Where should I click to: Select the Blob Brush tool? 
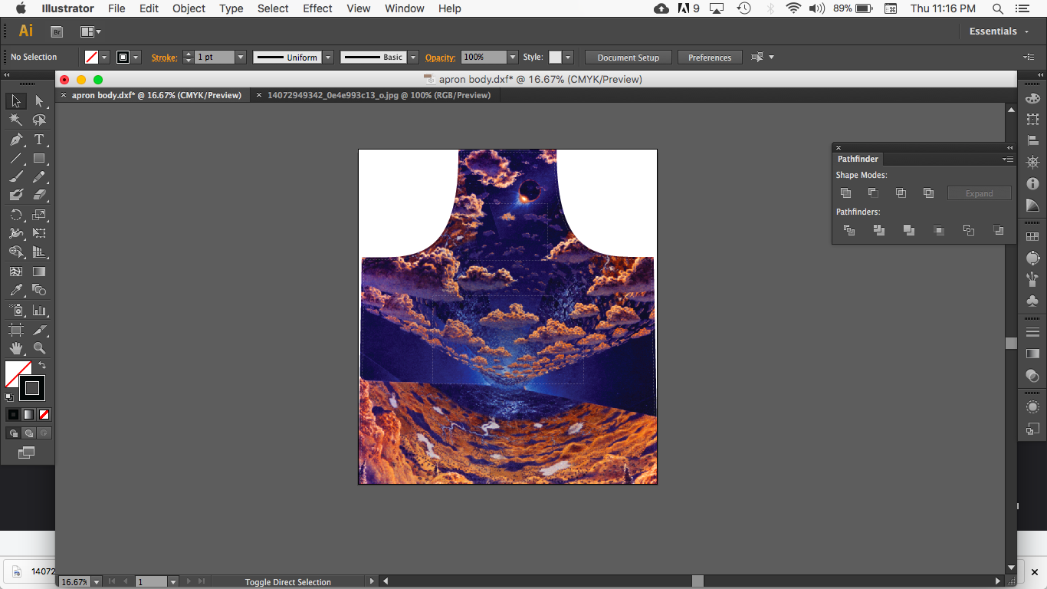pyautogui.click(x=15, y=196)
